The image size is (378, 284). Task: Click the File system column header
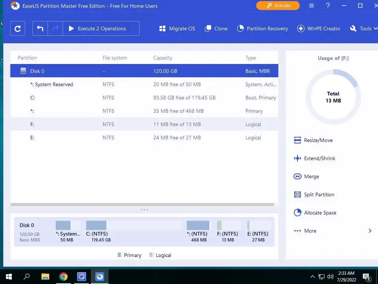click(115, 58)
